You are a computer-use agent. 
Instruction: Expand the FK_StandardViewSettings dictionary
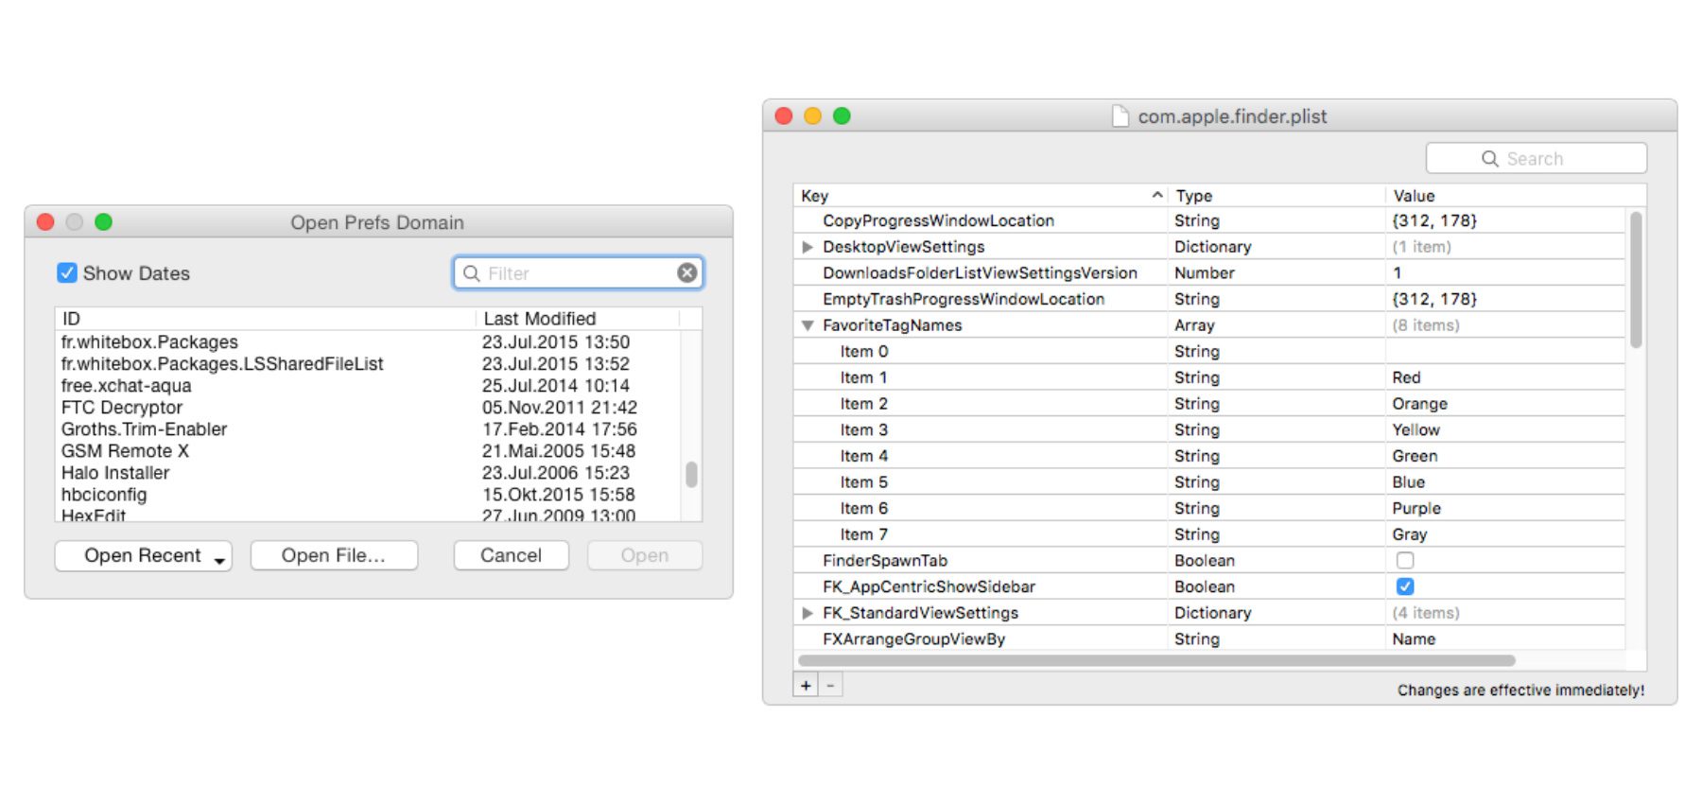coord(808,613)
